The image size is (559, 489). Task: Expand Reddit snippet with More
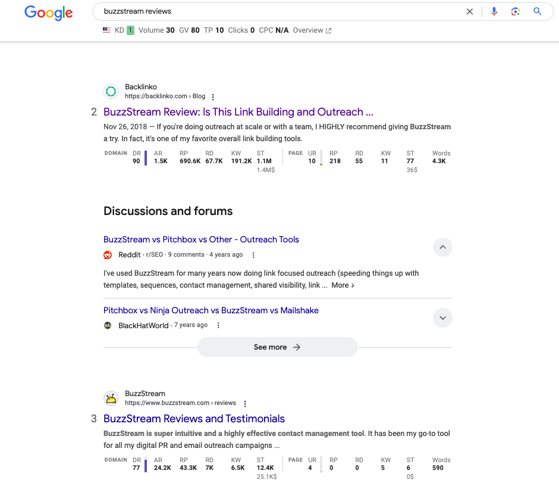[x=343, y=285]
